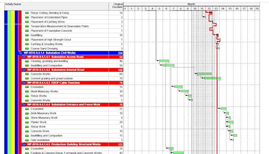
Task: Collapse the Substation Civil Works WBS group
Action: click(21, 53)
